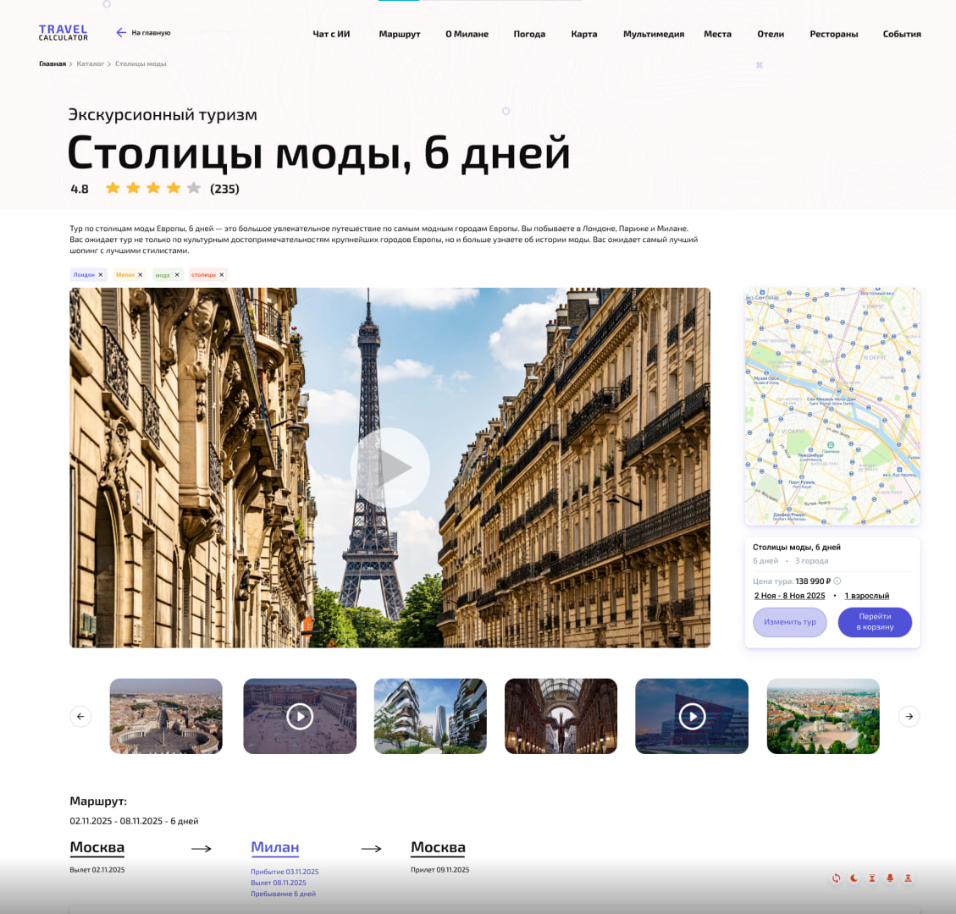Viewport: 956px width, 914px height.
Task: Remove the Милан tag
Action: point(141,275)
